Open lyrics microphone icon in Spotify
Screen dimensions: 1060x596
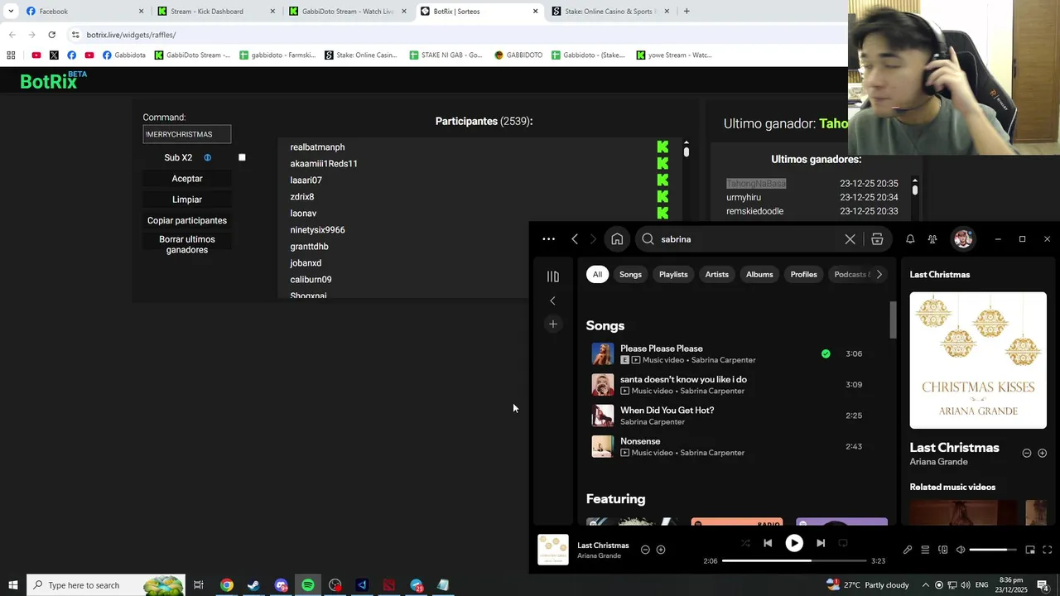tap(908, 550)
